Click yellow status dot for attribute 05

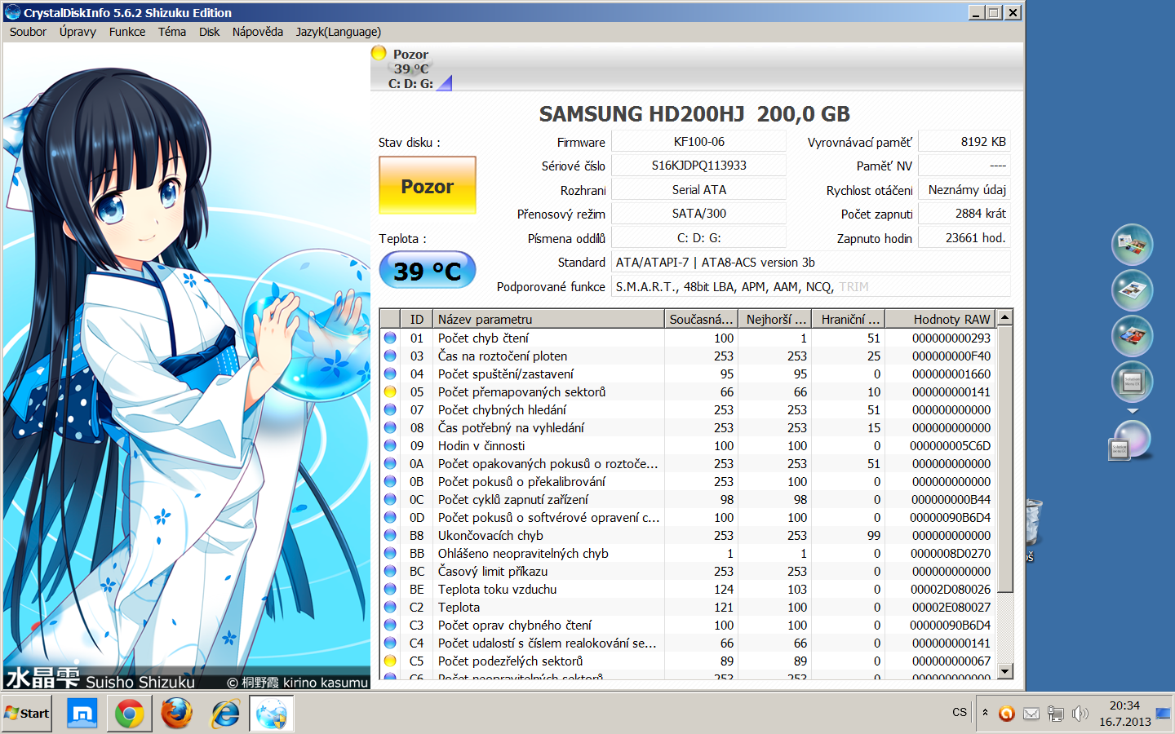point(390,392)
